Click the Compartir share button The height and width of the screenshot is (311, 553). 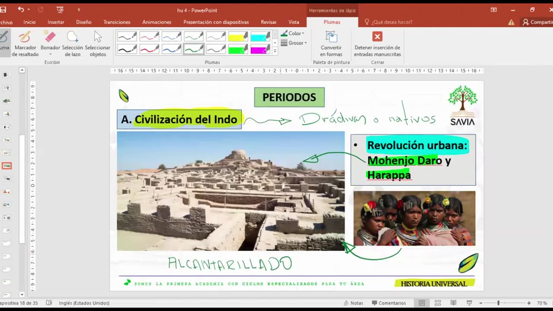point(537,22)
